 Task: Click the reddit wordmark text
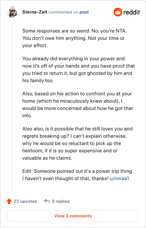tap(132, 12)
